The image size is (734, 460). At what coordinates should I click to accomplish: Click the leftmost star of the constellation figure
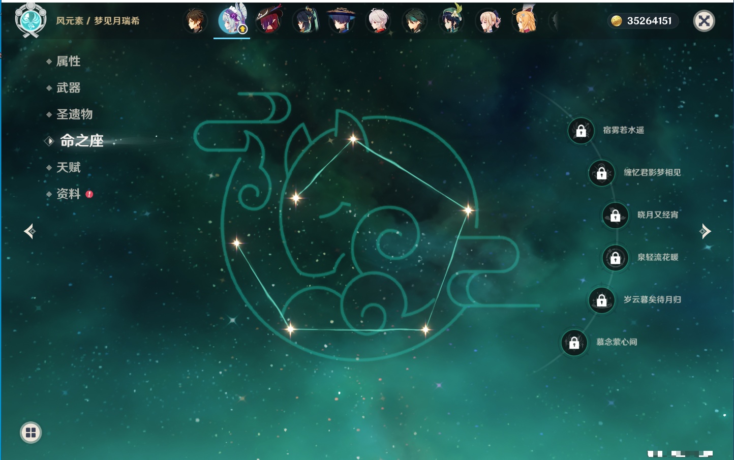(x=236, y=243)
